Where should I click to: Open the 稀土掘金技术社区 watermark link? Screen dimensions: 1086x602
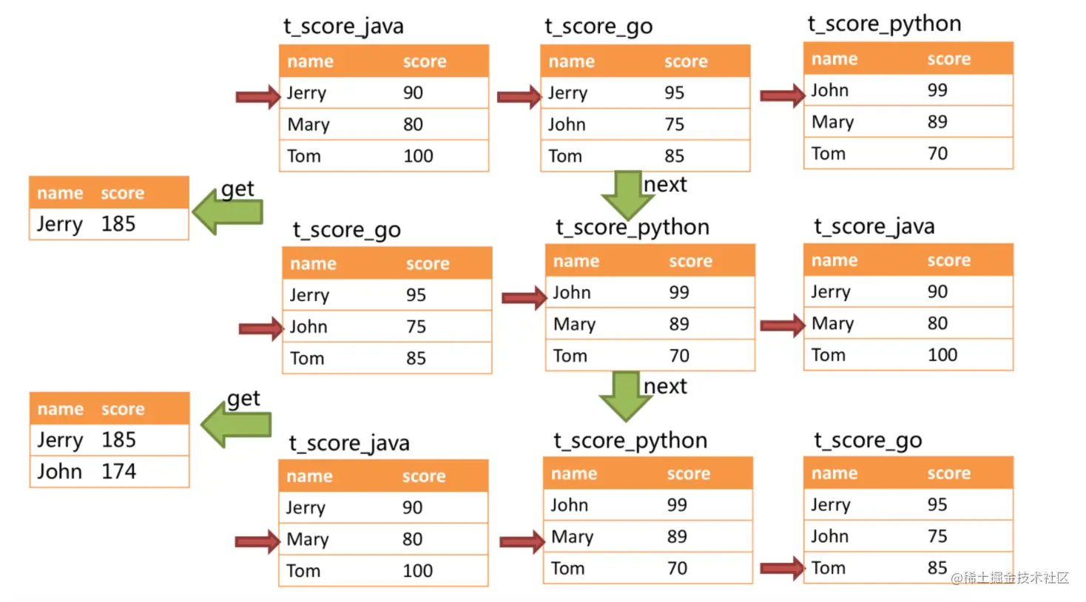pyautogui.click(x=1010, y=578)
